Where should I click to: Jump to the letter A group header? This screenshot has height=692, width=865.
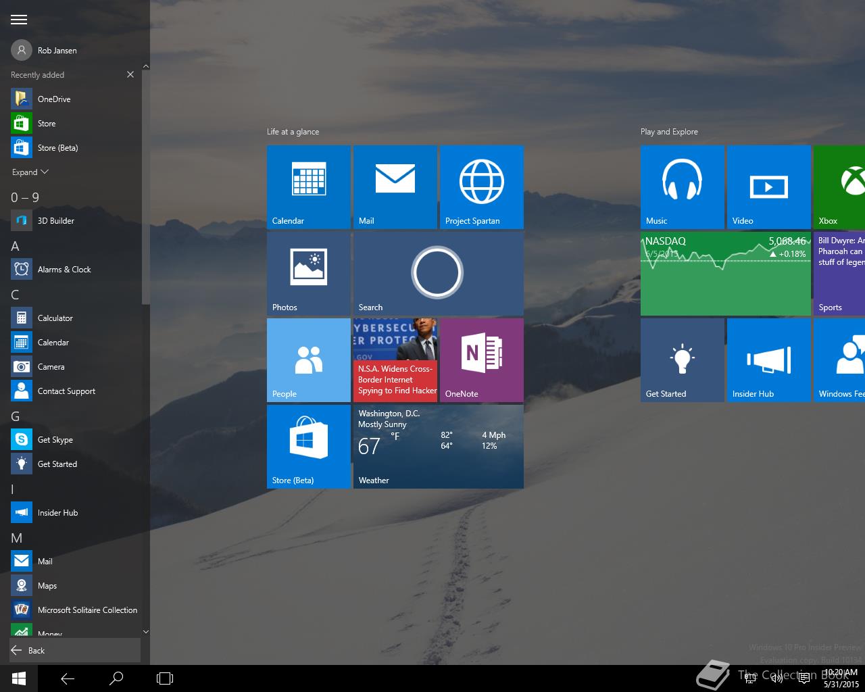(x=15, y=246)
